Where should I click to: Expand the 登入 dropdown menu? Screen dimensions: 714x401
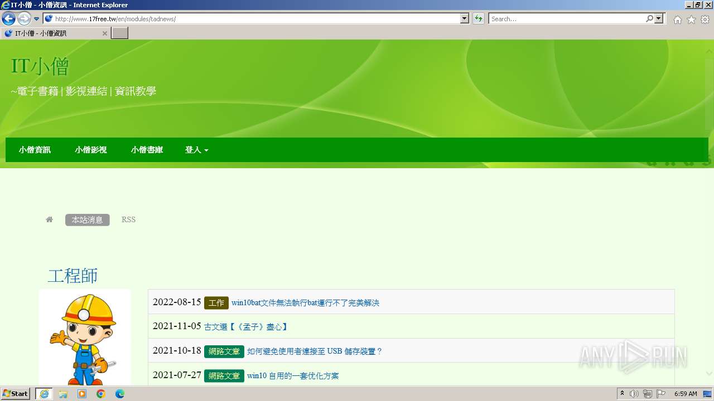pyautogui.click(x=196, y=150)
